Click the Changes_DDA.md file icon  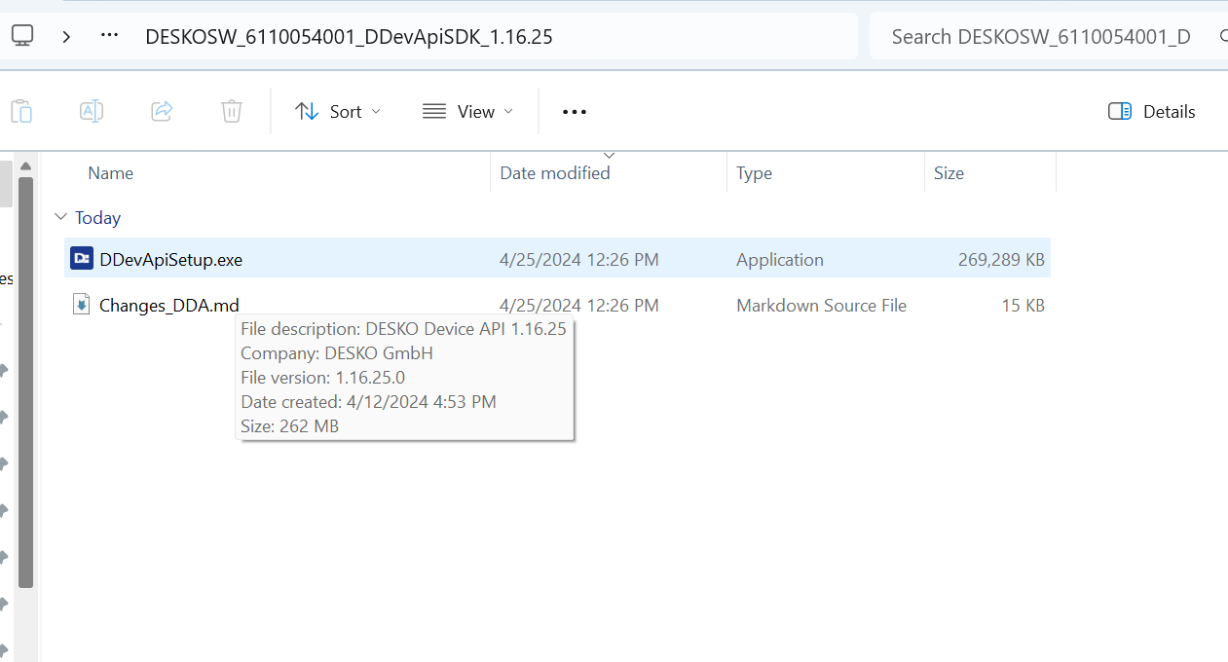coord(82,305)
